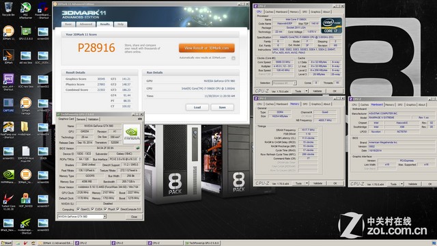437x246 pixels.
Task: Open the Start button on taskbar
Action: (x=6, y=243)
